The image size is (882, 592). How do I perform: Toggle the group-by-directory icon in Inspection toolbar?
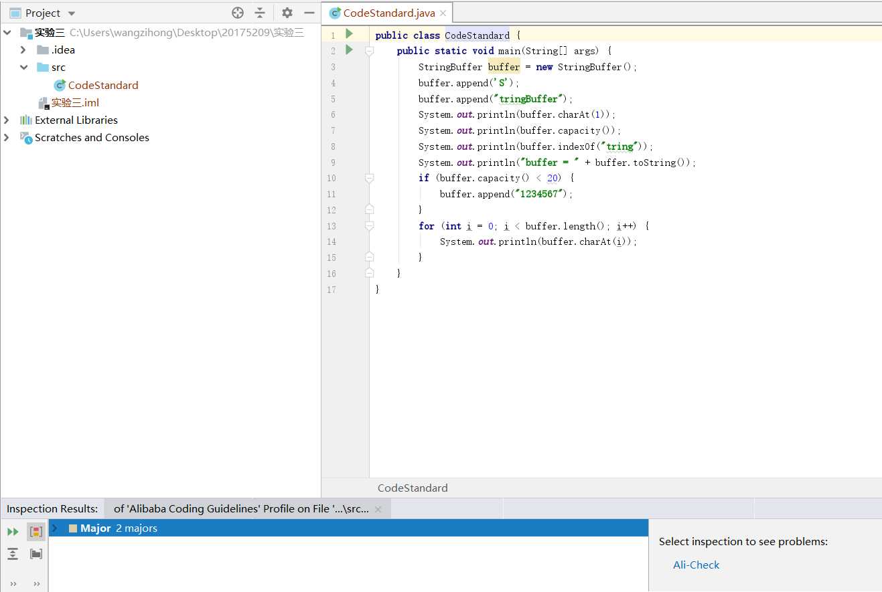(36, 554)
